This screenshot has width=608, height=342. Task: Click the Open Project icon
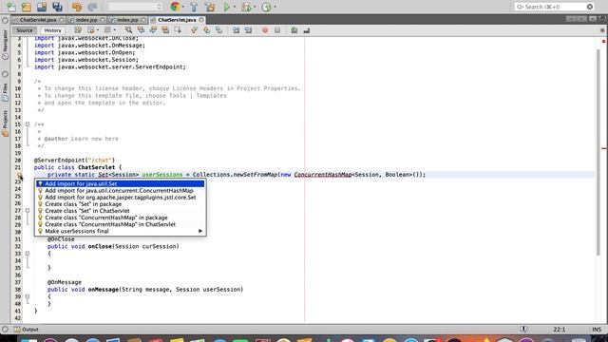[x=42, y=7]
